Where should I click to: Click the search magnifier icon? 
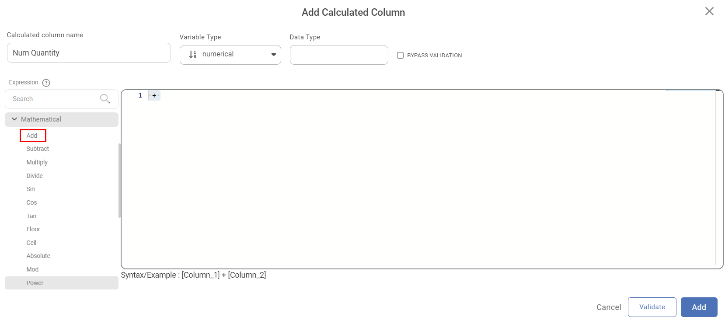coord(105,99)
